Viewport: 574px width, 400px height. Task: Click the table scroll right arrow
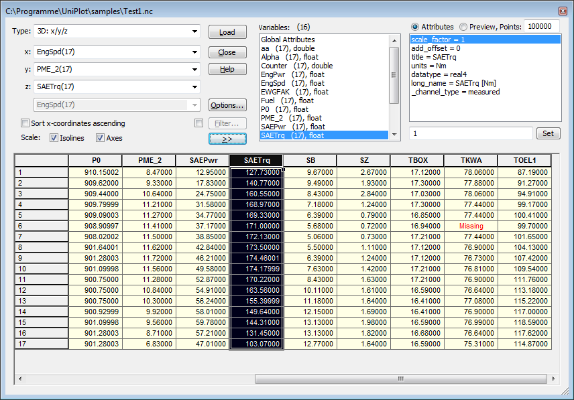click(553, 379)
